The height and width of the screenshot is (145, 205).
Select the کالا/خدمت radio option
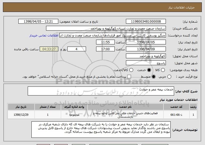[x=131, y=70]
